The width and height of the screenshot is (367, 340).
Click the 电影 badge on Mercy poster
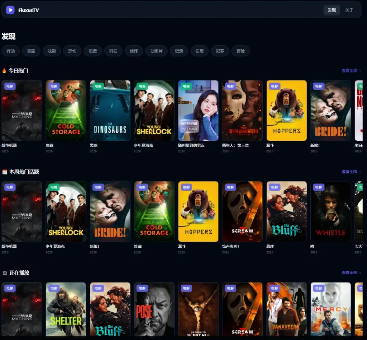(318, 288)
